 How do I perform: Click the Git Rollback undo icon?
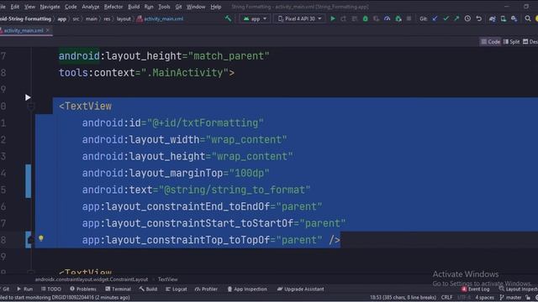(x=478, y=18)
